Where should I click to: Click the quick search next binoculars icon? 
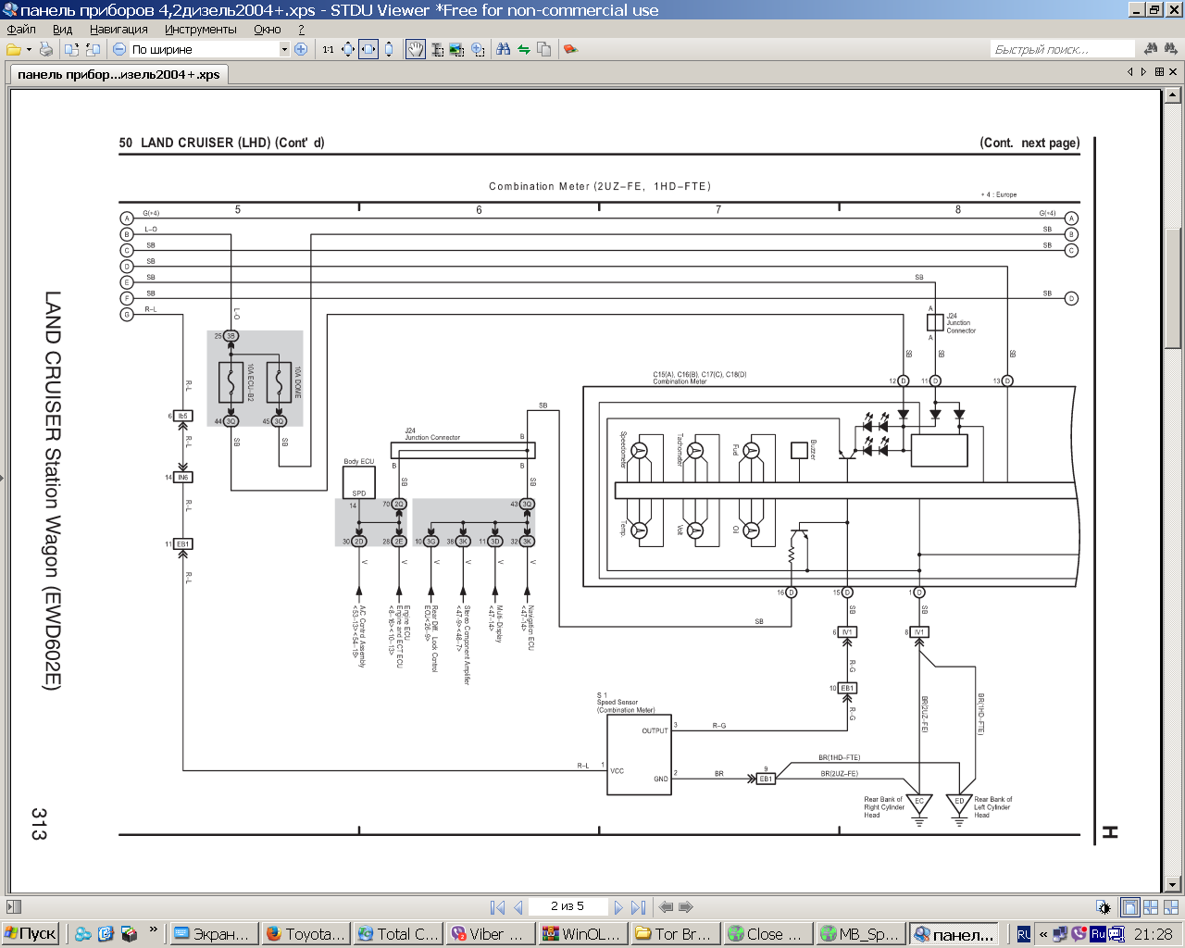click(1171, 49)
